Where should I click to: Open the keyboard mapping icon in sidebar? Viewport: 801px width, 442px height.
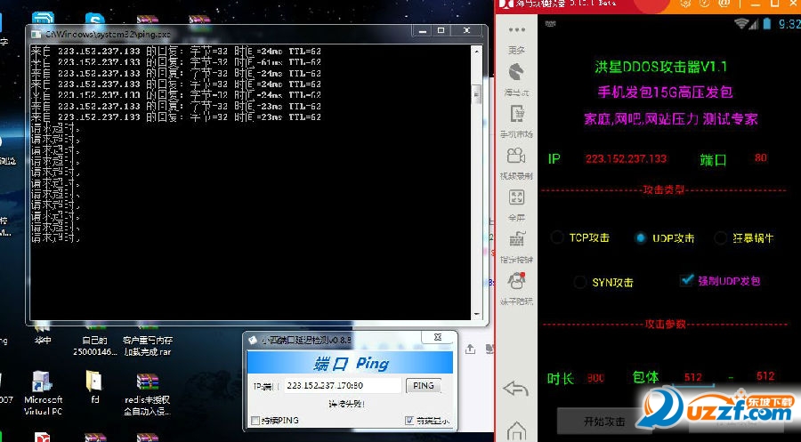(516, 239)
